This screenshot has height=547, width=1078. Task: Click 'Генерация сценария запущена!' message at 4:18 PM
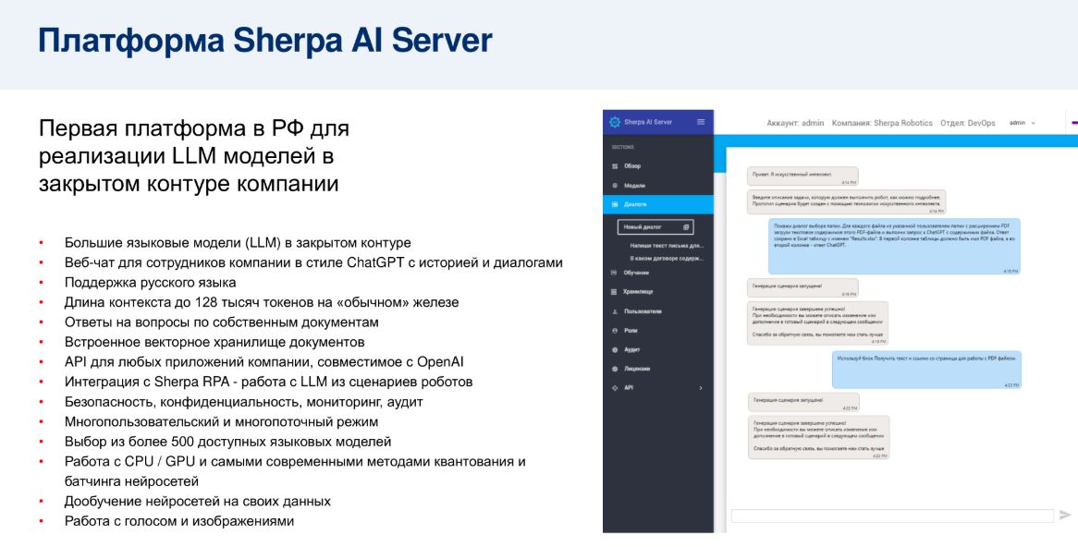pyautogui.click(x=803, y=287)
